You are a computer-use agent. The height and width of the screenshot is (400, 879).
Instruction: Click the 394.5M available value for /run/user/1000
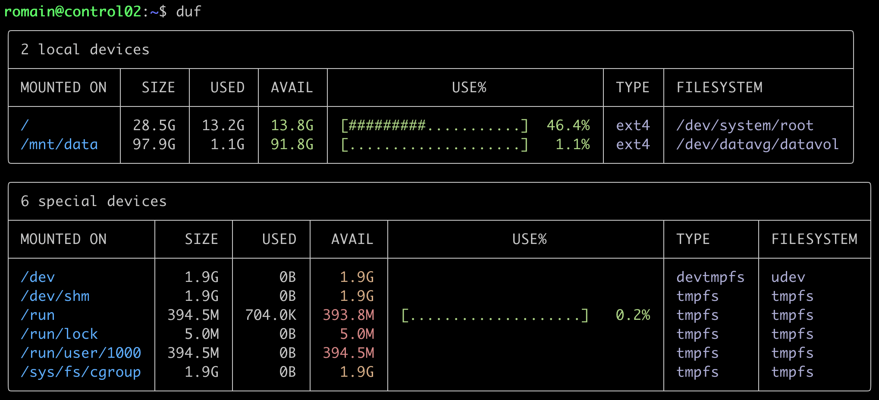348,353
